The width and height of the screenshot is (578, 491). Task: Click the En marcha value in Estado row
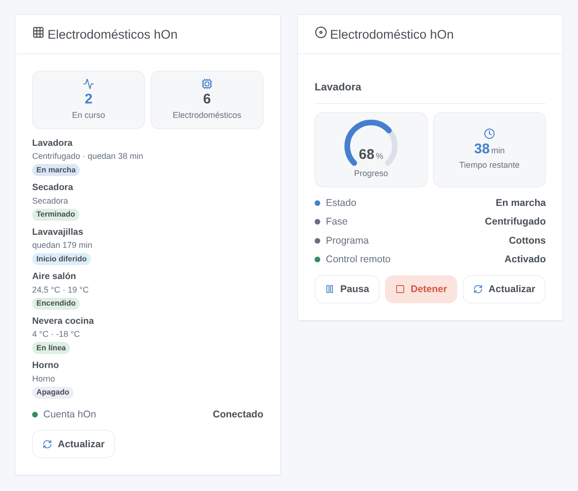point(521,203)
